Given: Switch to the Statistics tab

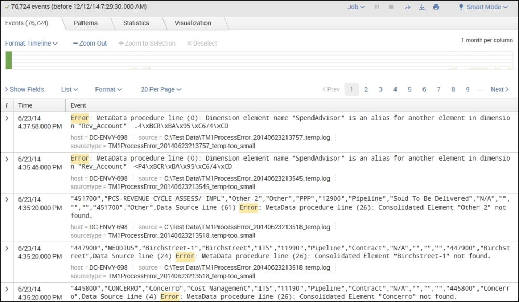Looking at the screenshot, I should point(135,23).
